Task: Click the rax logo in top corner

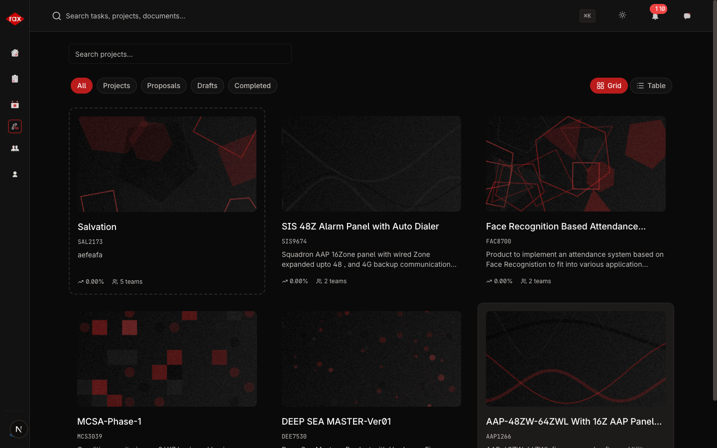Action: click(15, 18)
